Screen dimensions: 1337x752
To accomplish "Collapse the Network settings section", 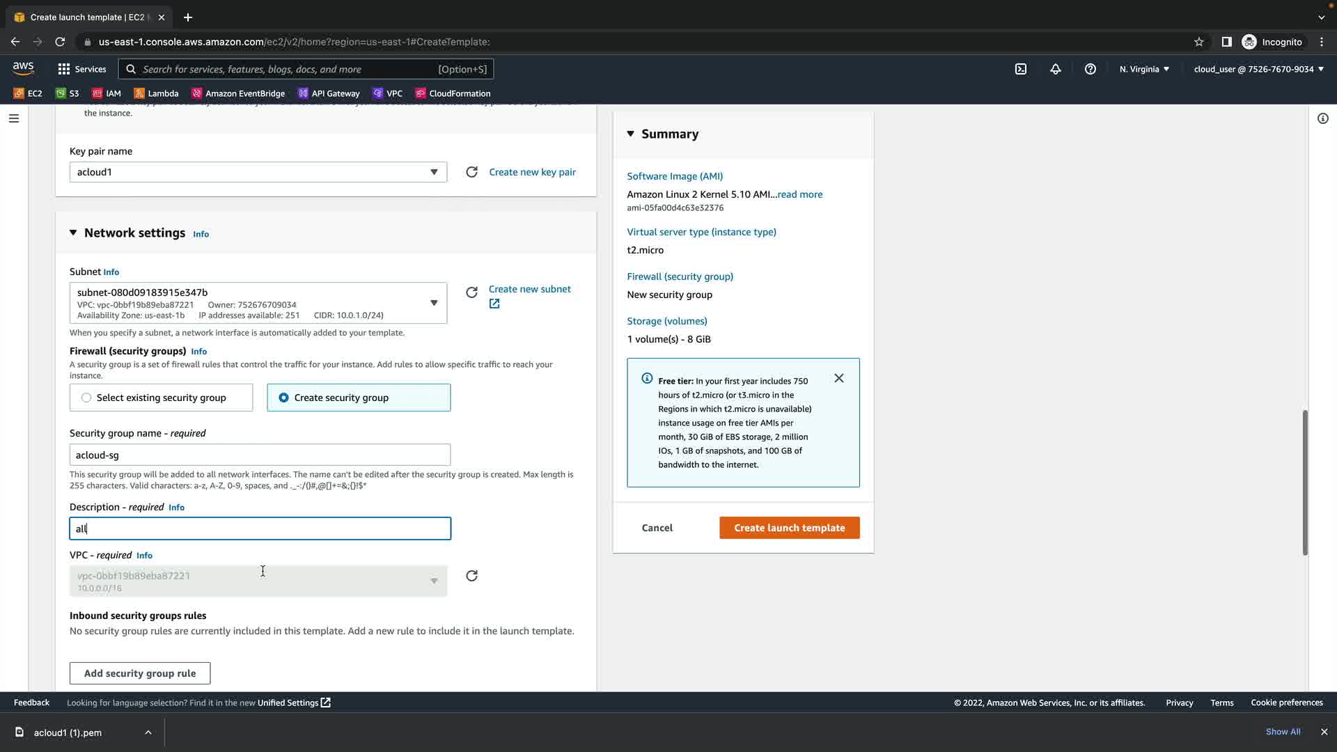I will (73, 233).
